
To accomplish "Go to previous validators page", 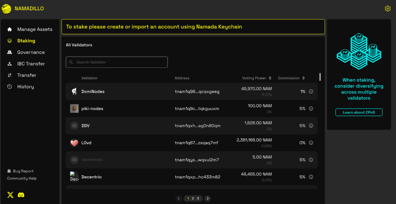I will [x=179, y=199].
